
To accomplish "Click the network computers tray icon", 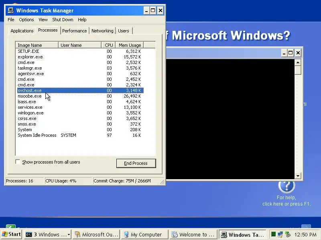I will click(x=280, y=234).
